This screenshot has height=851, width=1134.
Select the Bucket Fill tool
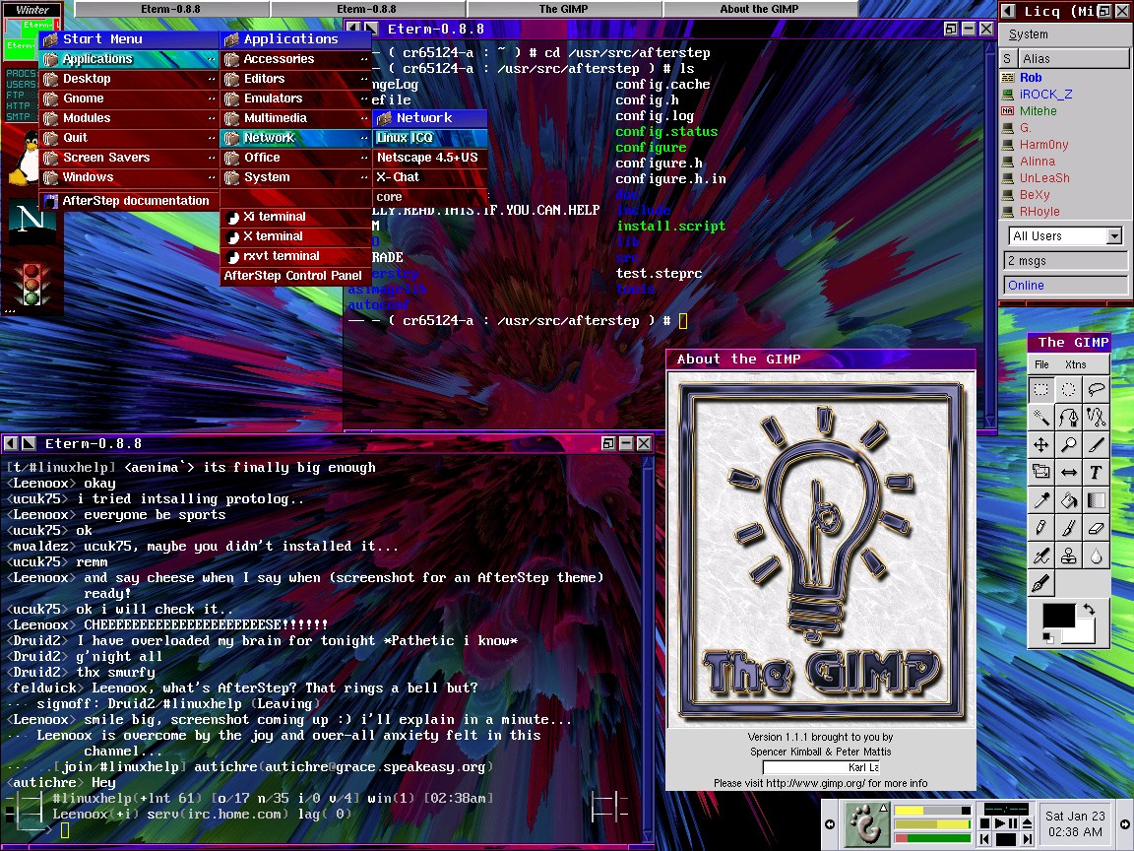tap(1068, 501)
